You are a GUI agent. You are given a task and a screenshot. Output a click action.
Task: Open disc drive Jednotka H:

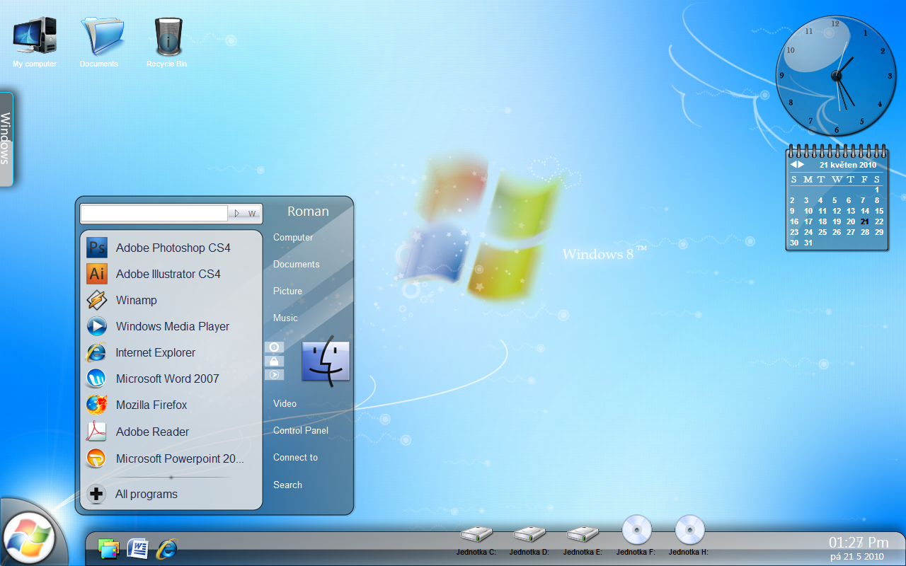tap(689, 535)
